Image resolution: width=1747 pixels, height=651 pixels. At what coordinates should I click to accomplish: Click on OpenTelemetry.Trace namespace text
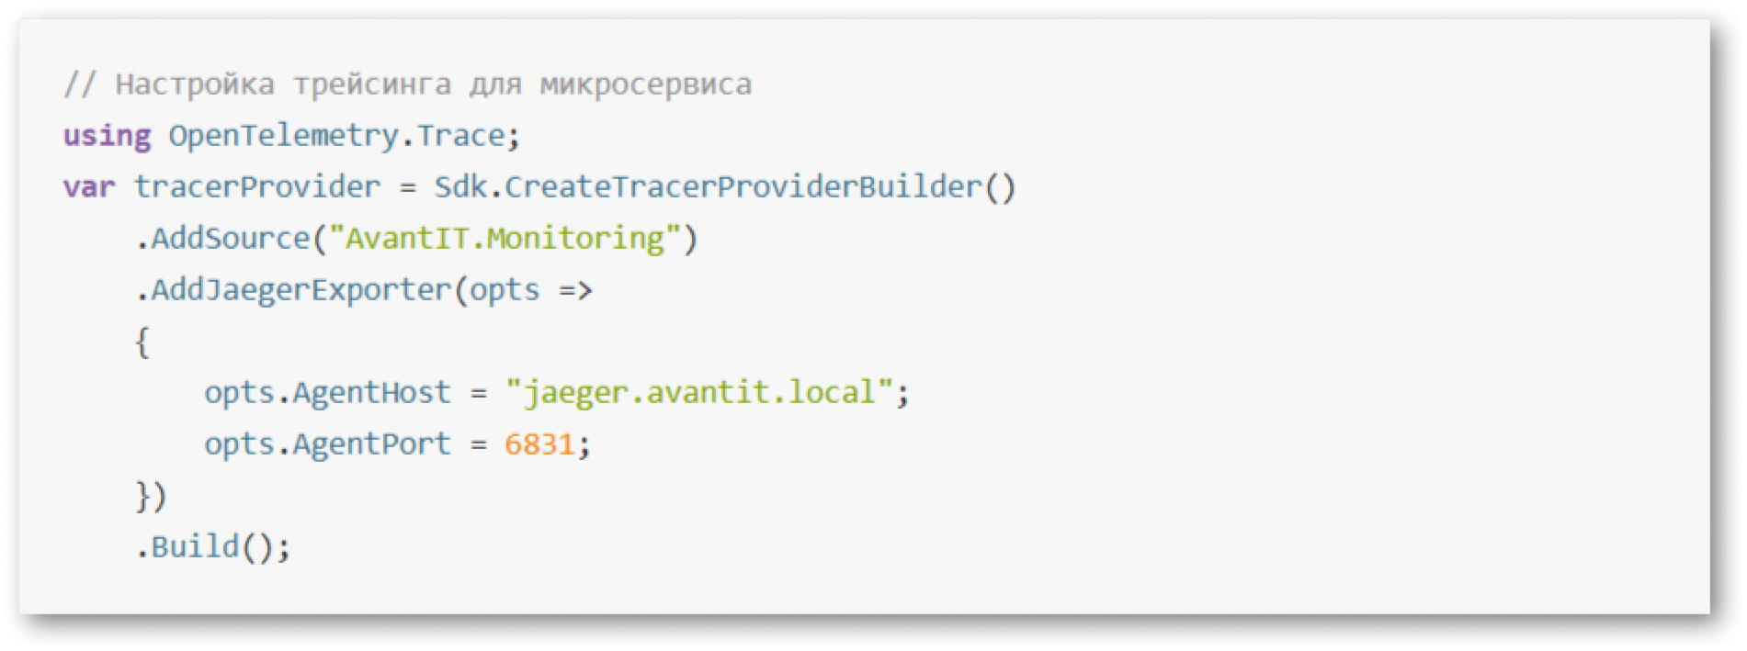pyautogui.click(x=336, y=136)
